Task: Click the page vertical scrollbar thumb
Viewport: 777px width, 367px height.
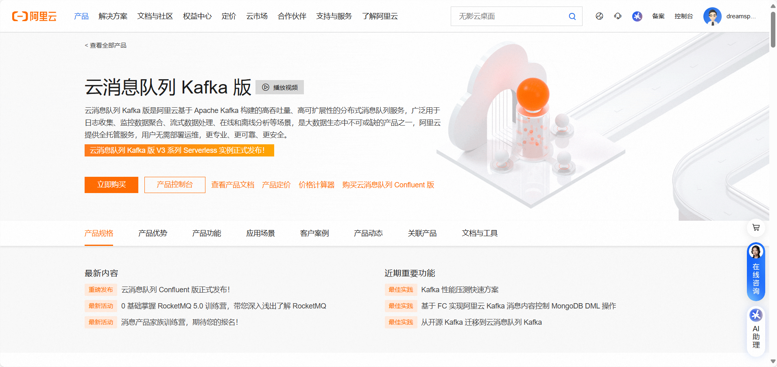Action: [773, 29]
